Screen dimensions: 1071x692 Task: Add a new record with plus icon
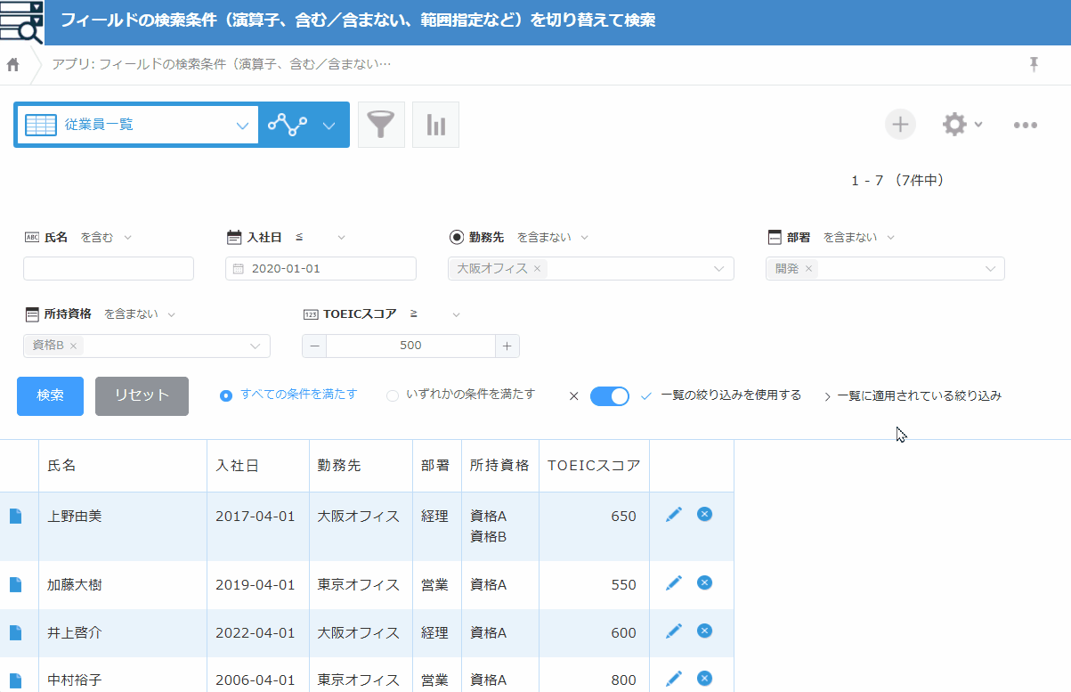click(x=900, y=125)
